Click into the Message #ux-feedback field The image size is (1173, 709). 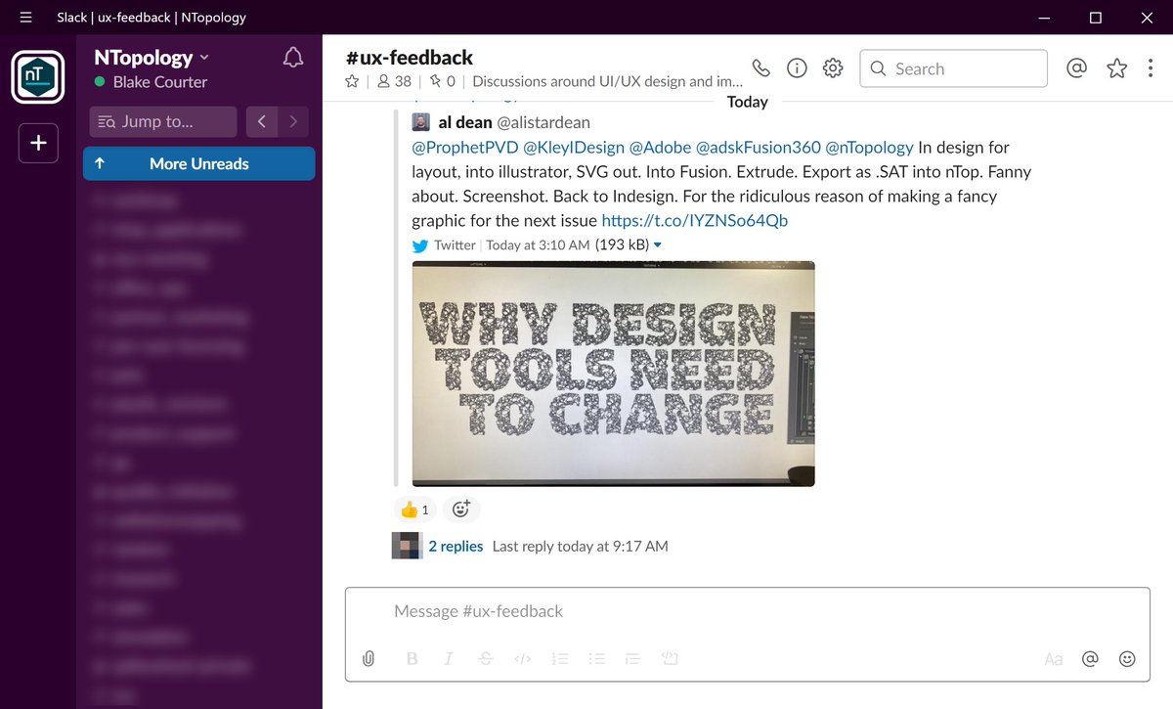point(748,611)
